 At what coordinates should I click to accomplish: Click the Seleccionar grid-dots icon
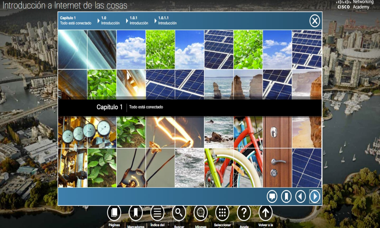pyautogui.click(x=222, y=213)
